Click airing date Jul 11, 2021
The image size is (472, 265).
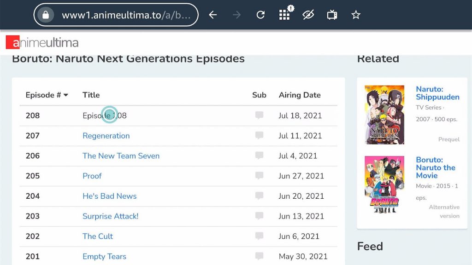tap(300, 136)
